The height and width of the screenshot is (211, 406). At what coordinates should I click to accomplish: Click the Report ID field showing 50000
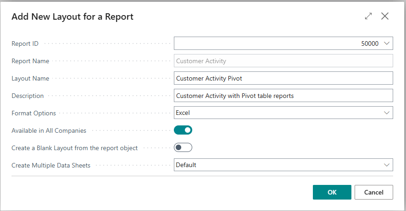[x=275, y=43]
